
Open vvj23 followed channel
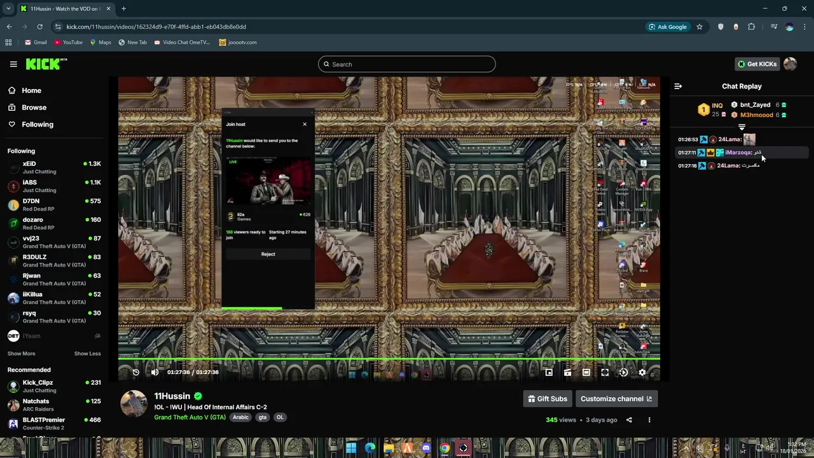tap(54, 242)
